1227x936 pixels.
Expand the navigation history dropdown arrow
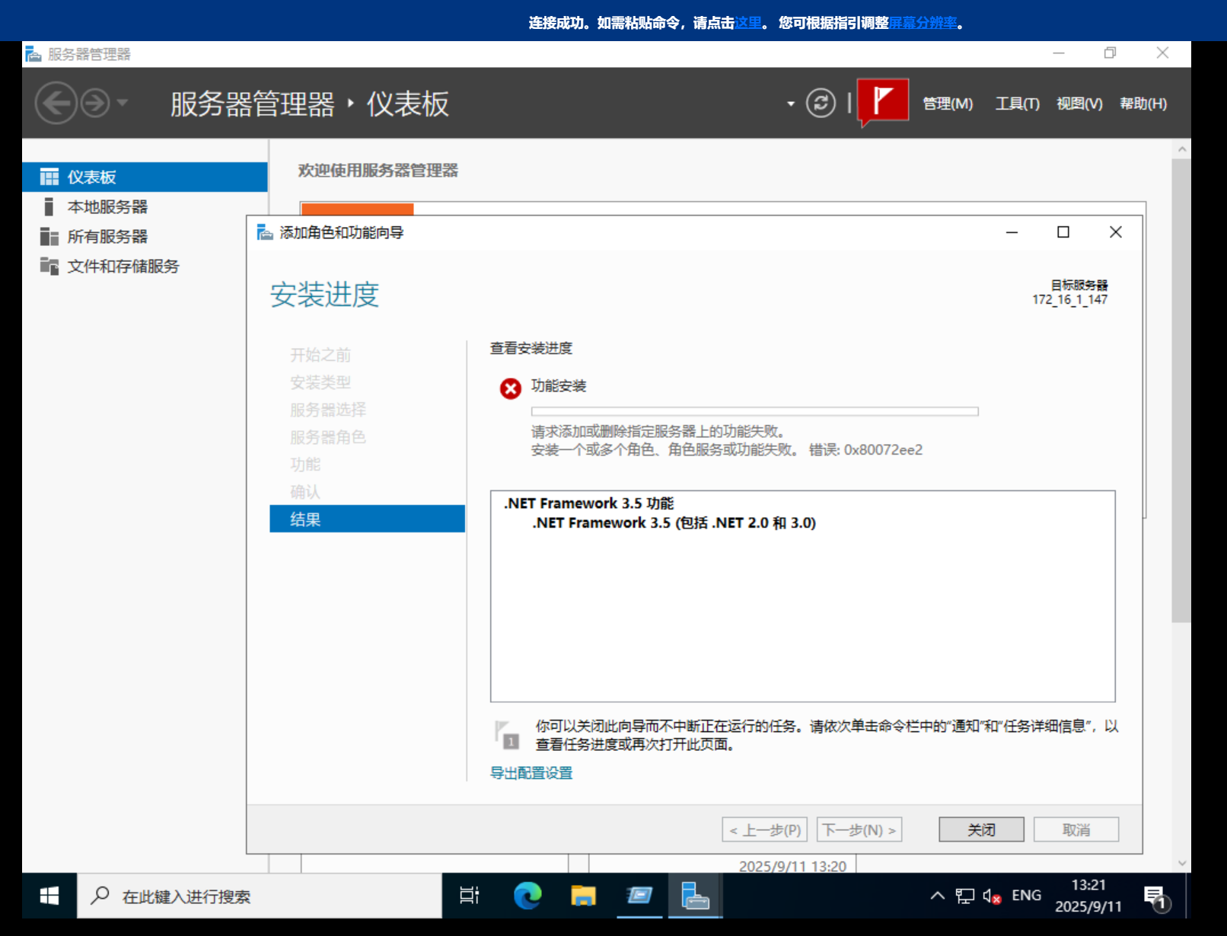[x=122, y=102]
